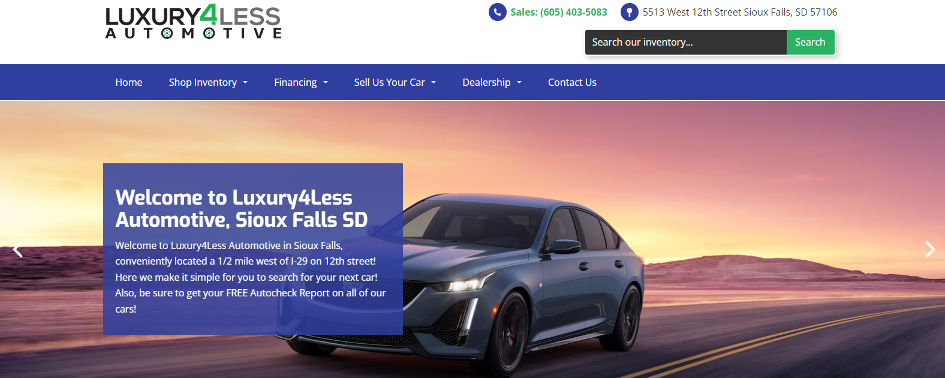Advance carousel with right arrow
945x378 pixels.
pyautogui.click(x=930, y=250)
